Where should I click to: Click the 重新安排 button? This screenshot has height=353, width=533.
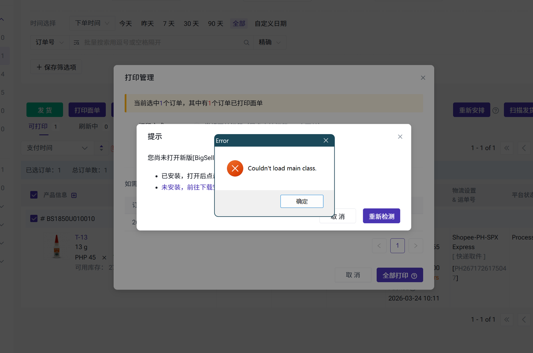tap(472, 110)
